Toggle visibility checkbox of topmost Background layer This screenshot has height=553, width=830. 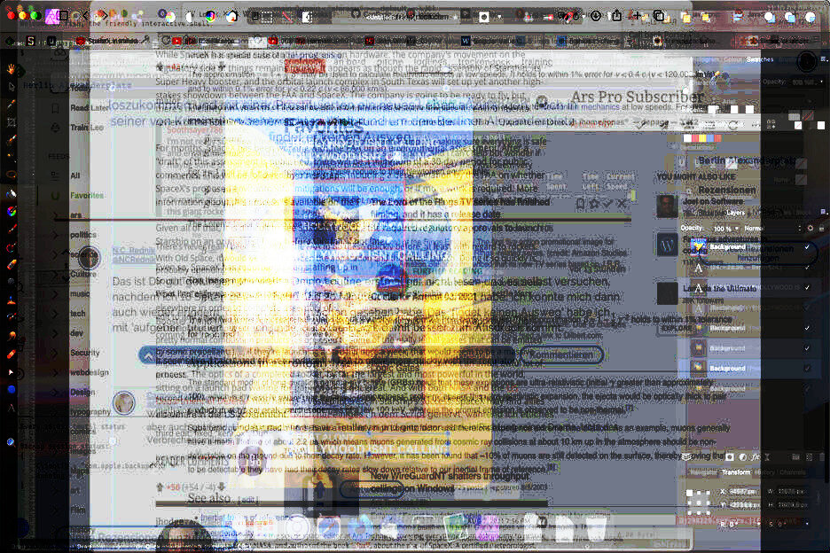click(x=807, y=247)
